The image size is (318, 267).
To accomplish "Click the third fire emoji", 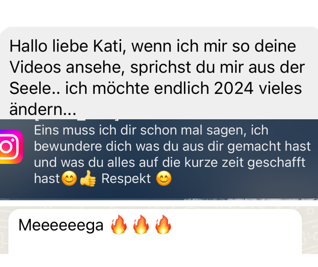I will [x=163, y=225].
